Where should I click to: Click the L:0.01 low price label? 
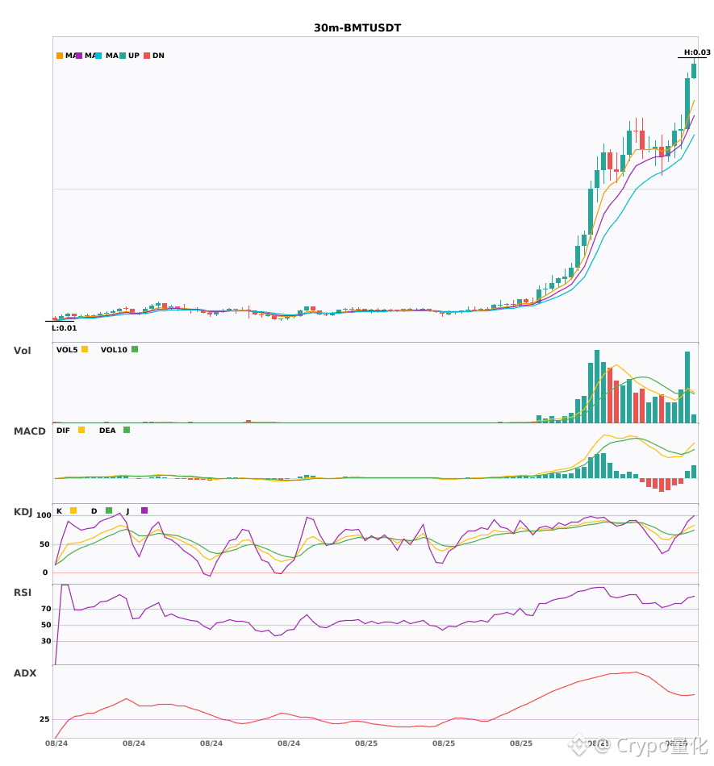(65, 328)
